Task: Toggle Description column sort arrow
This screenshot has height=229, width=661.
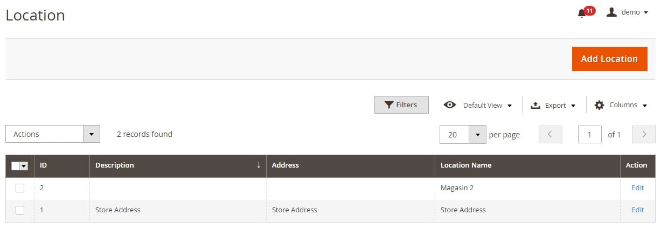Action: (x=259, y=165)
